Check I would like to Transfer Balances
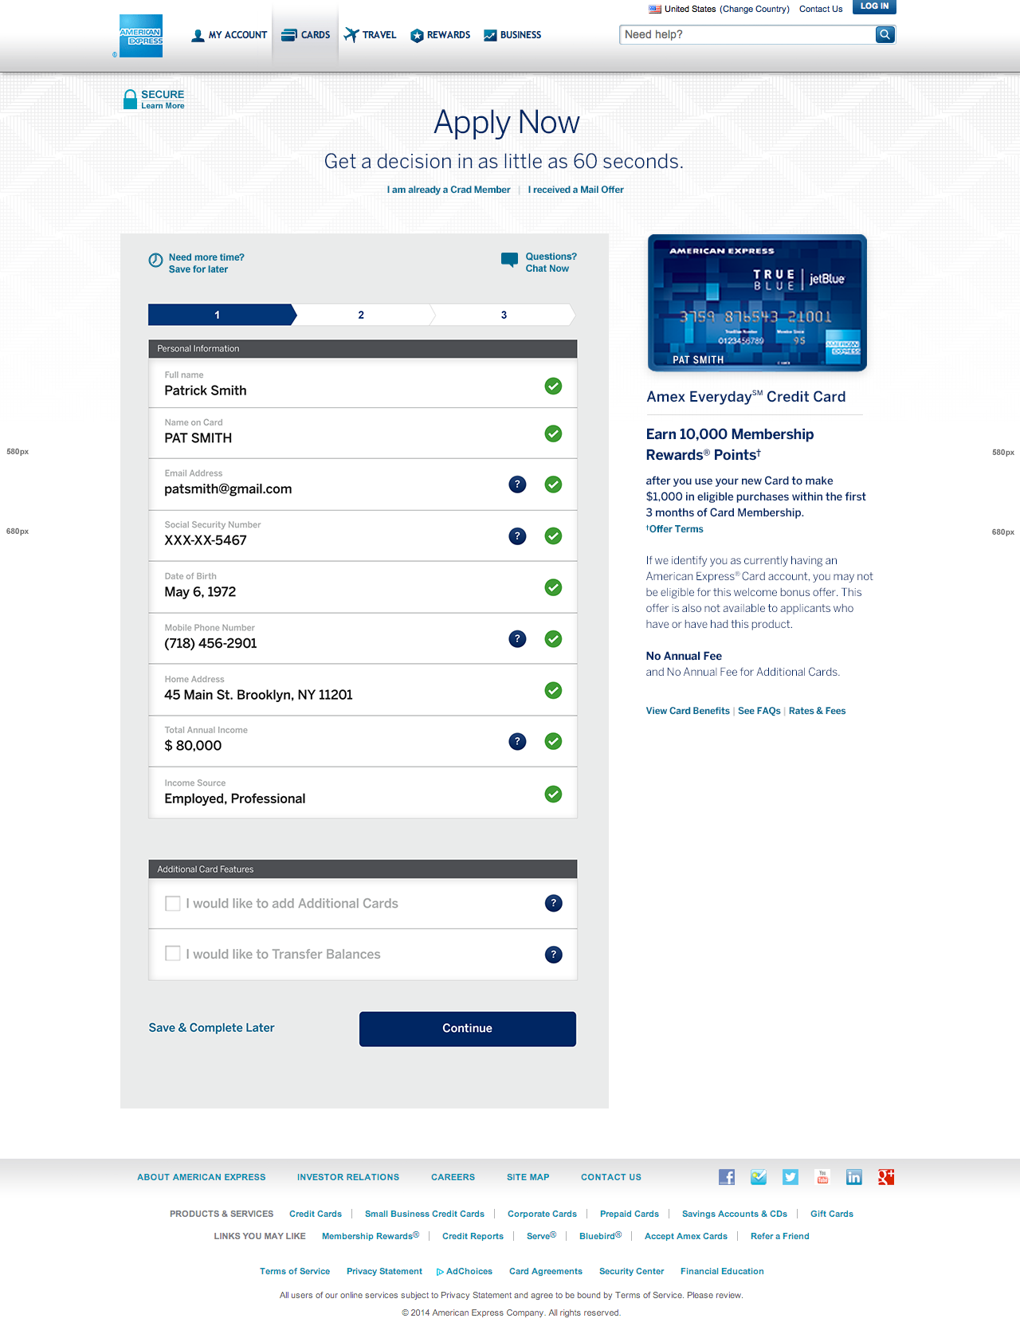1020x1338 pixels. tap(172, 953)
